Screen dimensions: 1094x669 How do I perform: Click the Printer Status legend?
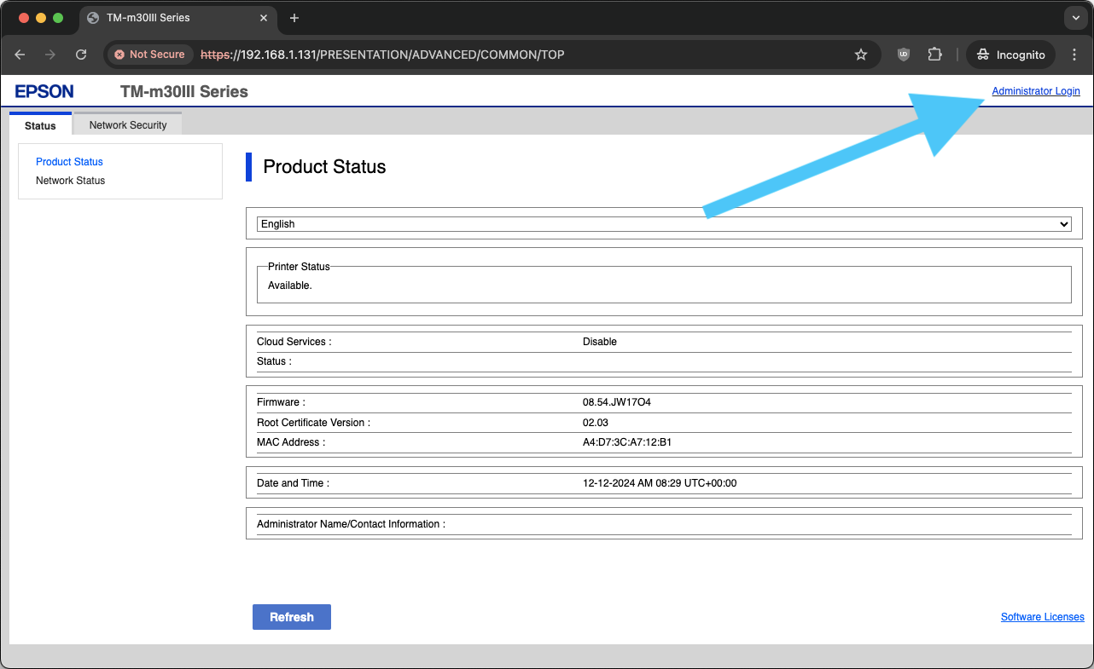point(299,267)
